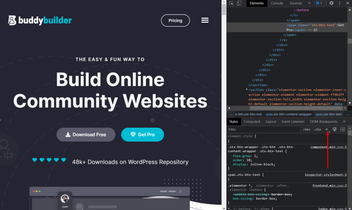Click the order: 10 declaration
The height and width of the screenshot is (210, 352).
[242, 160]
